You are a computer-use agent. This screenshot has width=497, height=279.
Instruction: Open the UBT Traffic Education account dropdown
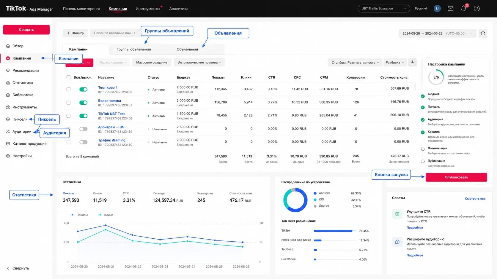383,9
